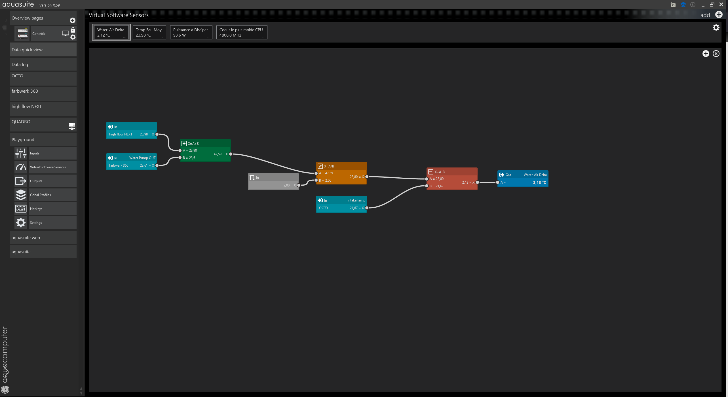This screenshot has width=728, height=397.
Task: Click the X=A-B subtraction node icon
Action: (x=431, y=172)
